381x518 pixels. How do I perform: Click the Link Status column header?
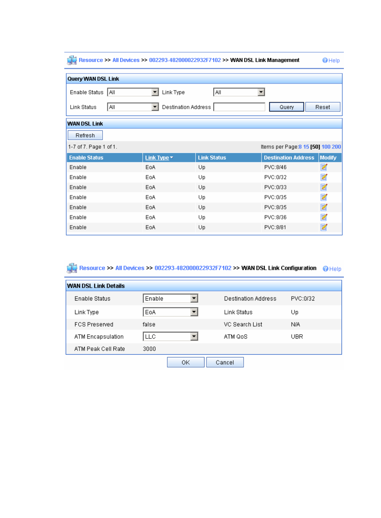(x=212, y=157)
